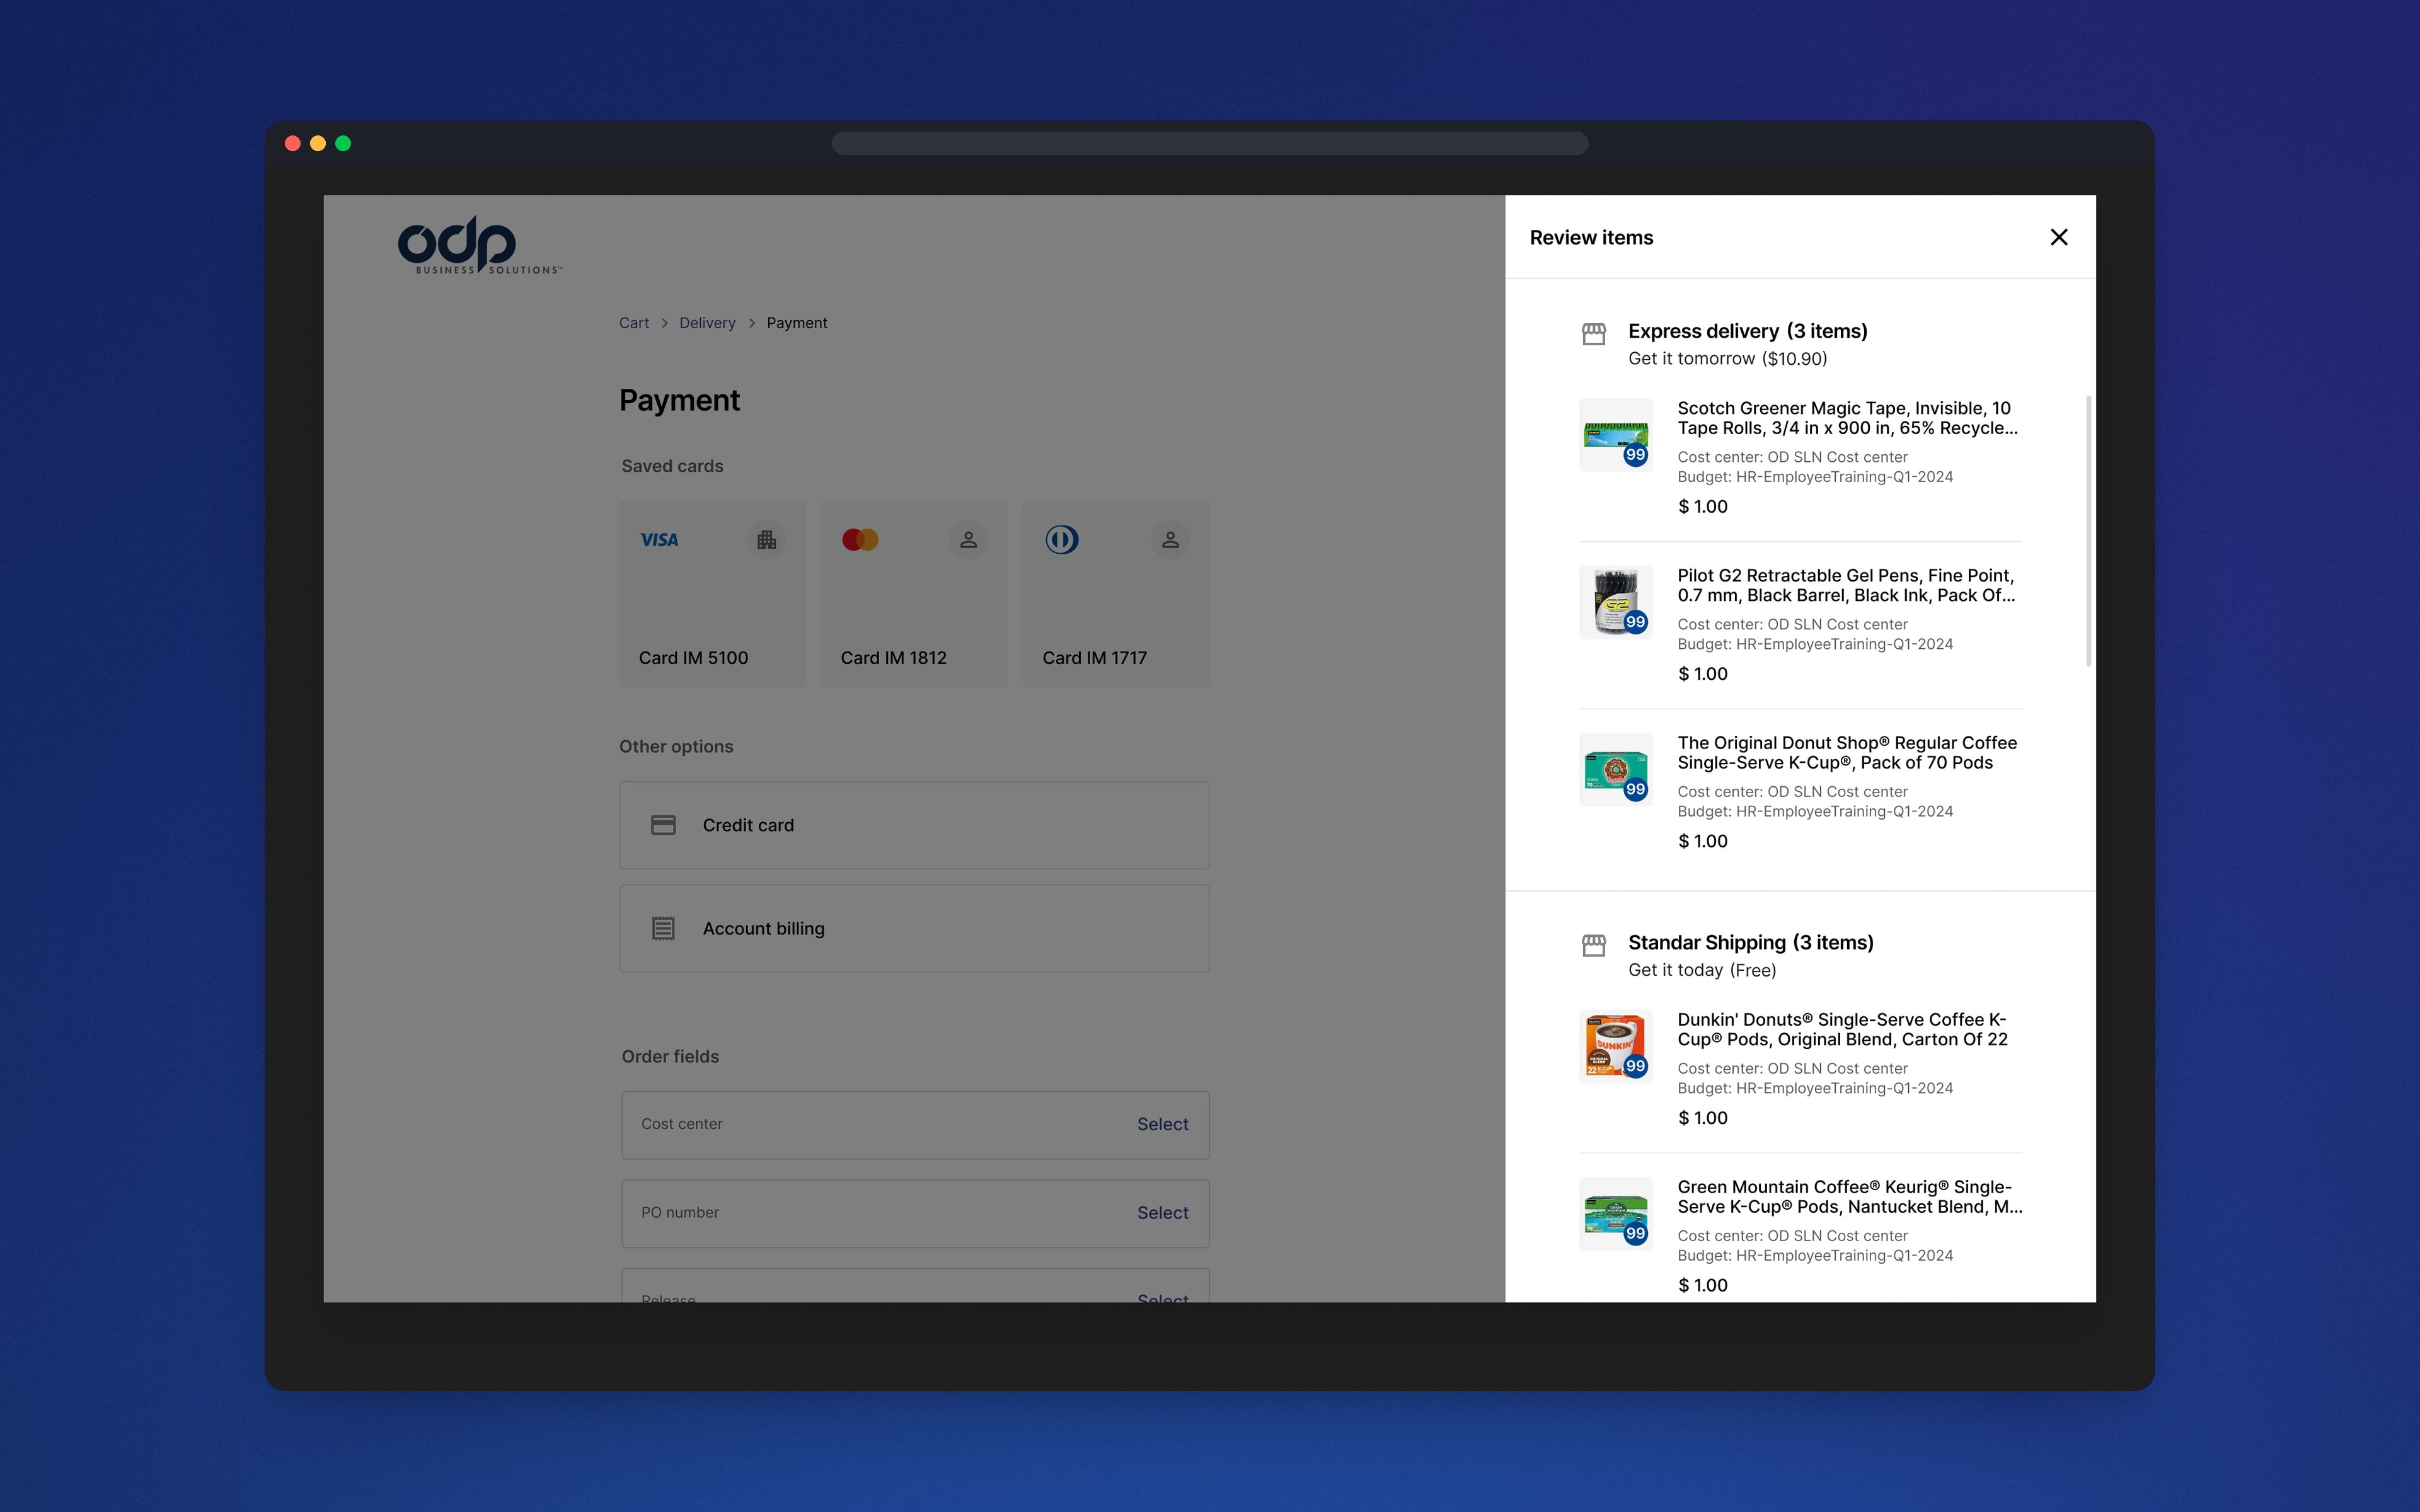Viewport: 2420px width, 1512px height.
Task: Click the Get it tomorrow ($10.90) text
Action: [1727, 358]
